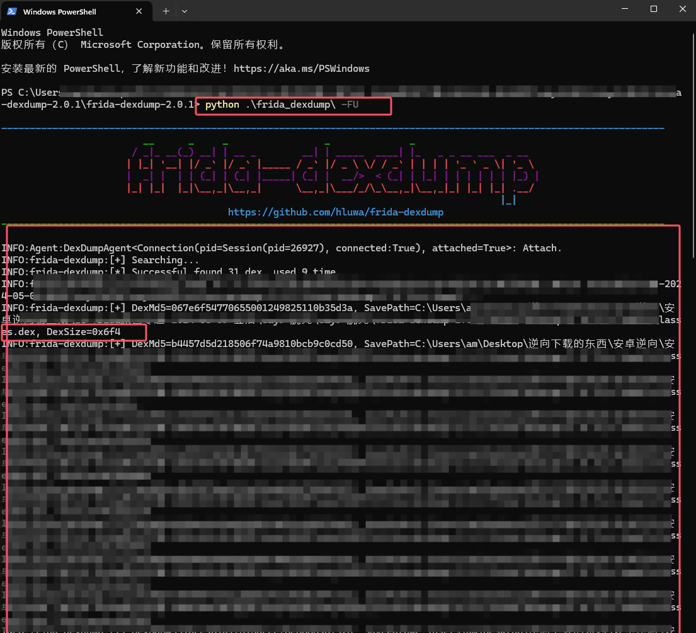
Task: Open the github.com/hluwa/frida-dexdump link
Action: pos(336,212)
